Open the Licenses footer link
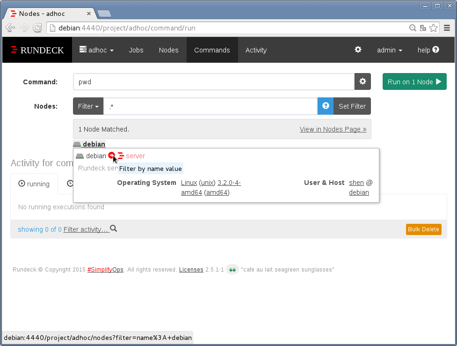This screenshot has height=346, width=457. (191, 270)
